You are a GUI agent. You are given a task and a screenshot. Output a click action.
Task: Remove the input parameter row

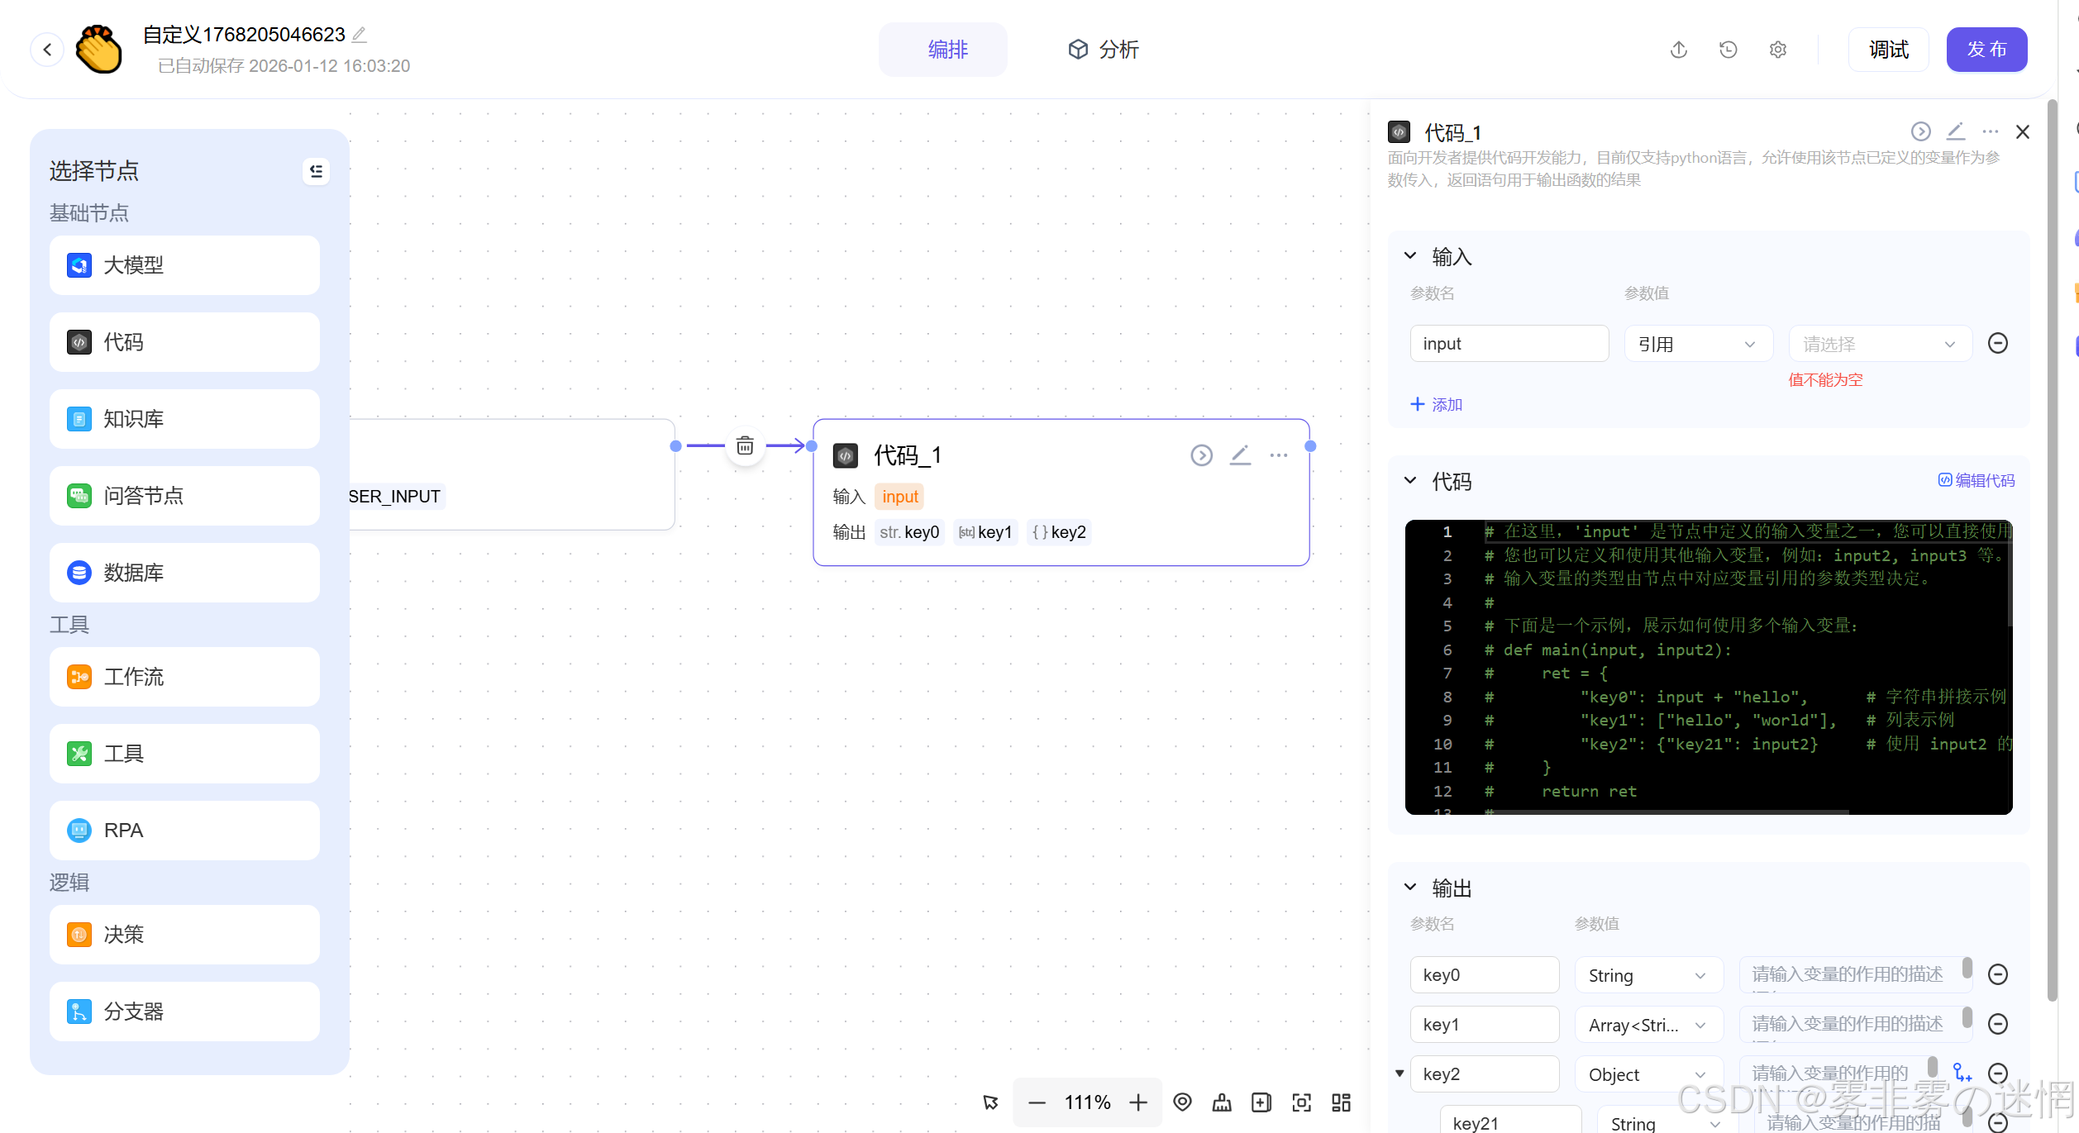[x=1997, y=343]
